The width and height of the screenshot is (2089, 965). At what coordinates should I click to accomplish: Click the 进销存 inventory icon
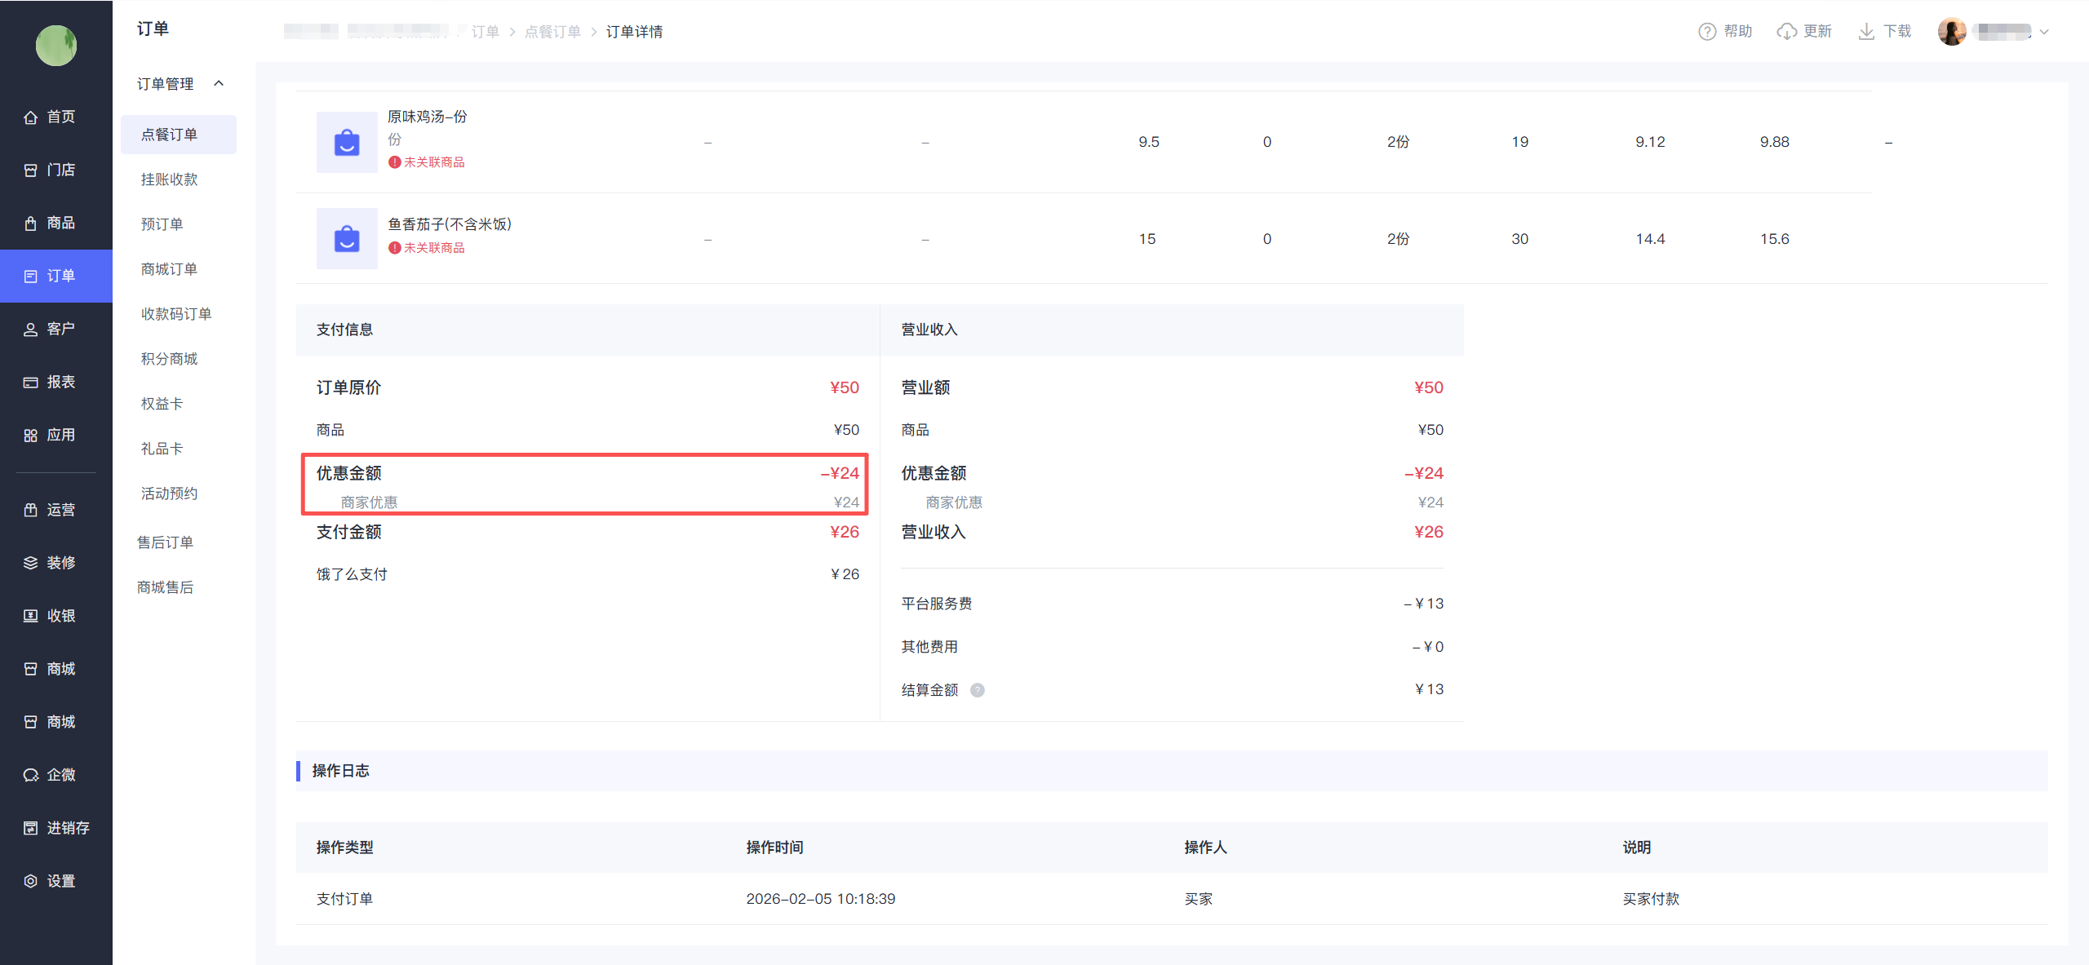31,828
